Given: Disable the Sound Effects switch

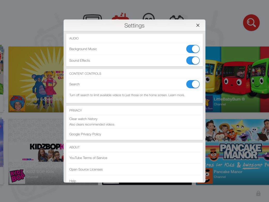Looking at the screenshot, I should click(193, 61).
